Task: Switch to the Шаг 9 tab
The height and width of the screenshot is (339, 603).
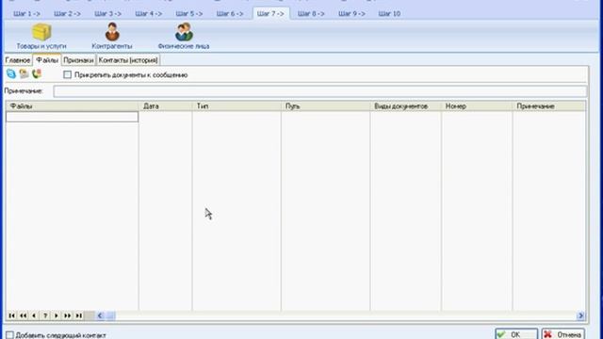Action: pyautogui.click(x=351, y=13)
